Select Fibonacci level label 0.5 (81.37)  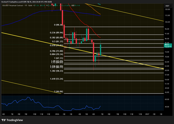57,42
